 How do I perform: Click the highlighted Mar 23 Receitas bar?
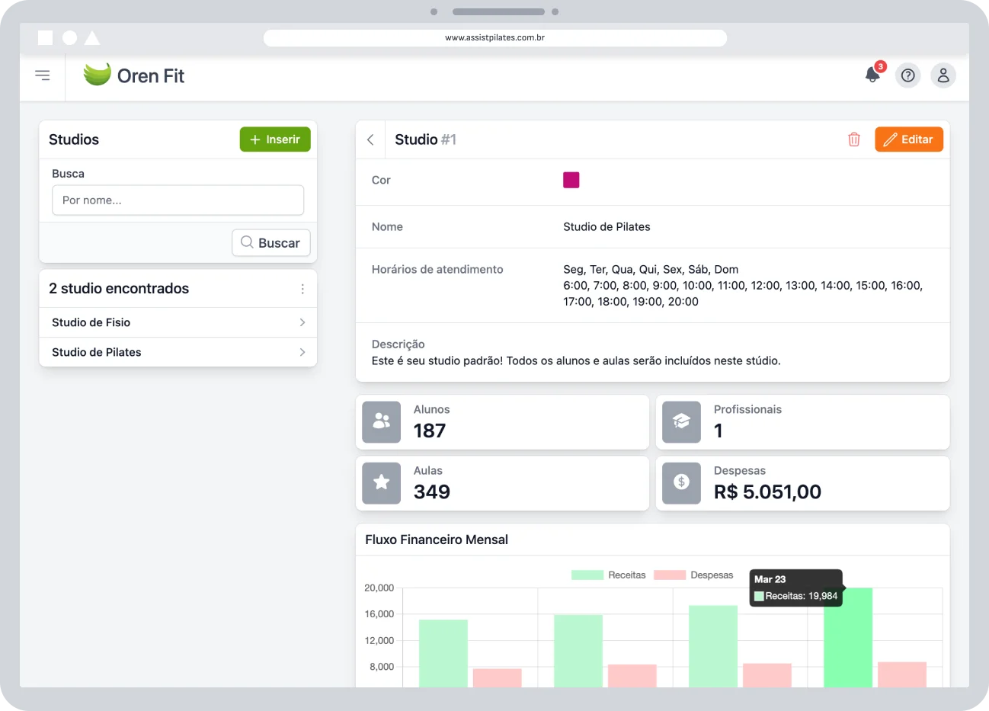[848, 638]
